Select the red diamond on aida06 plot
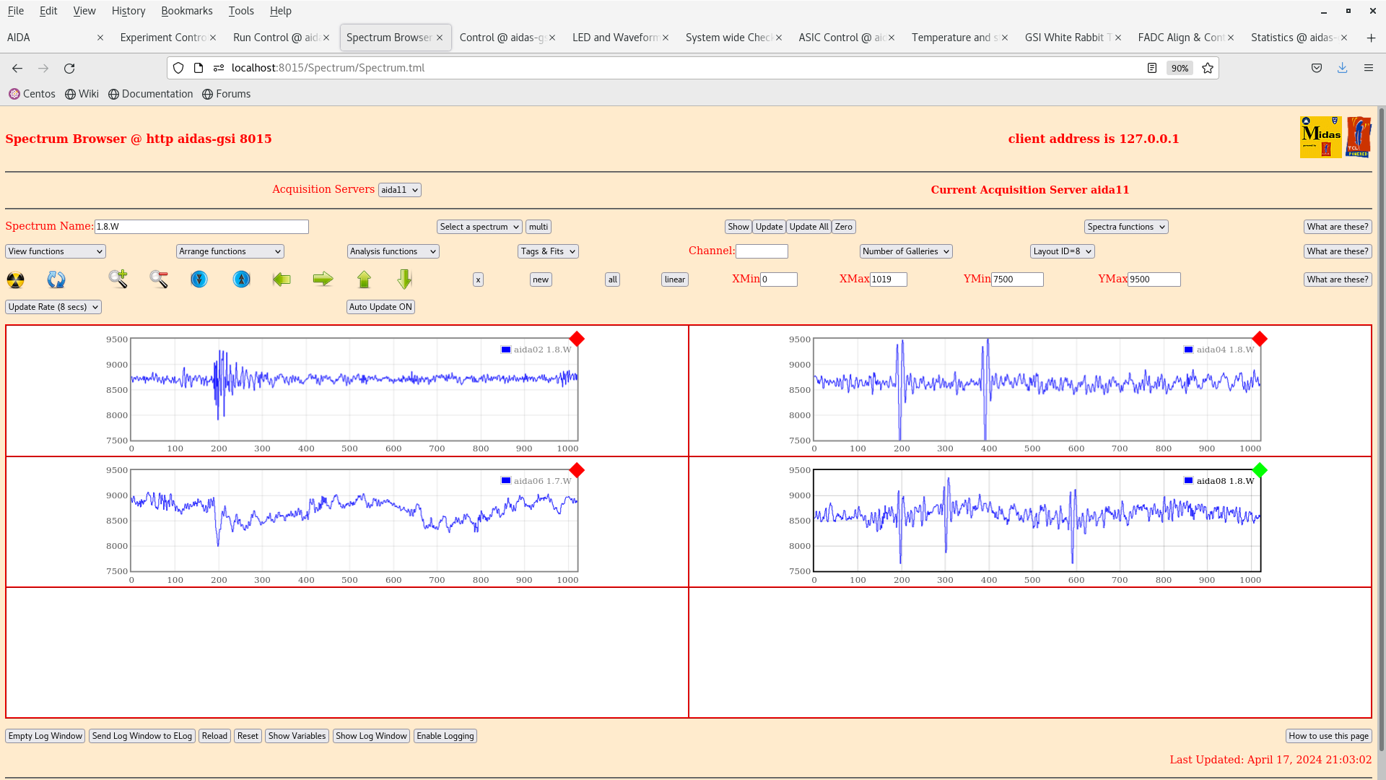The image size is (1386, 780). [577, 470]
